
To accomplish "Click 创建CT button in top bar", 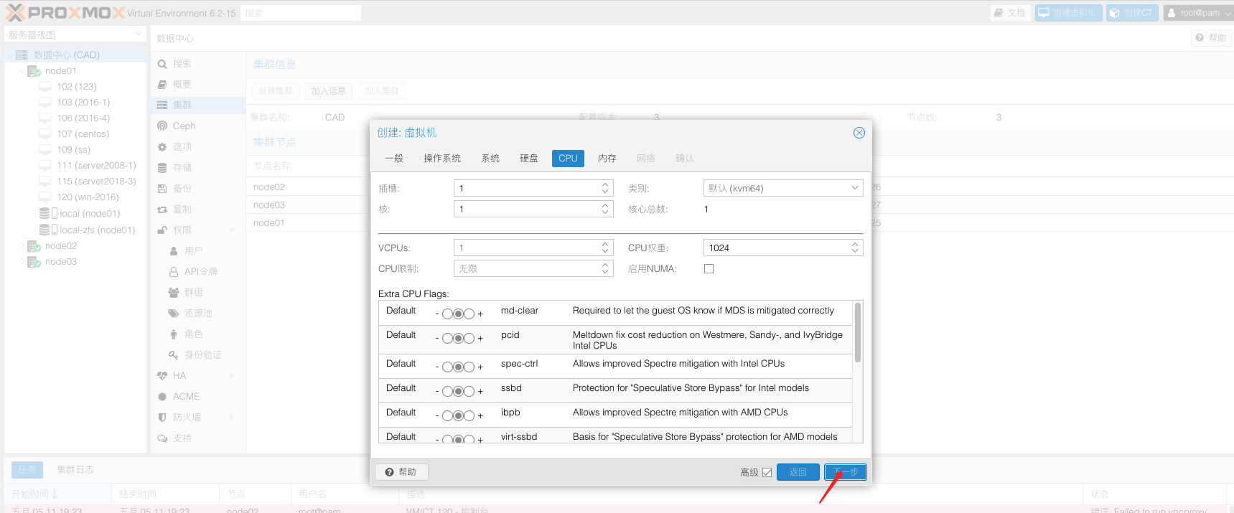I will (x=1132, y=13).
